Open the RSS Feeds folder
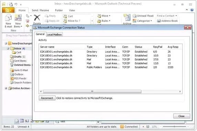 click(18, 78)
